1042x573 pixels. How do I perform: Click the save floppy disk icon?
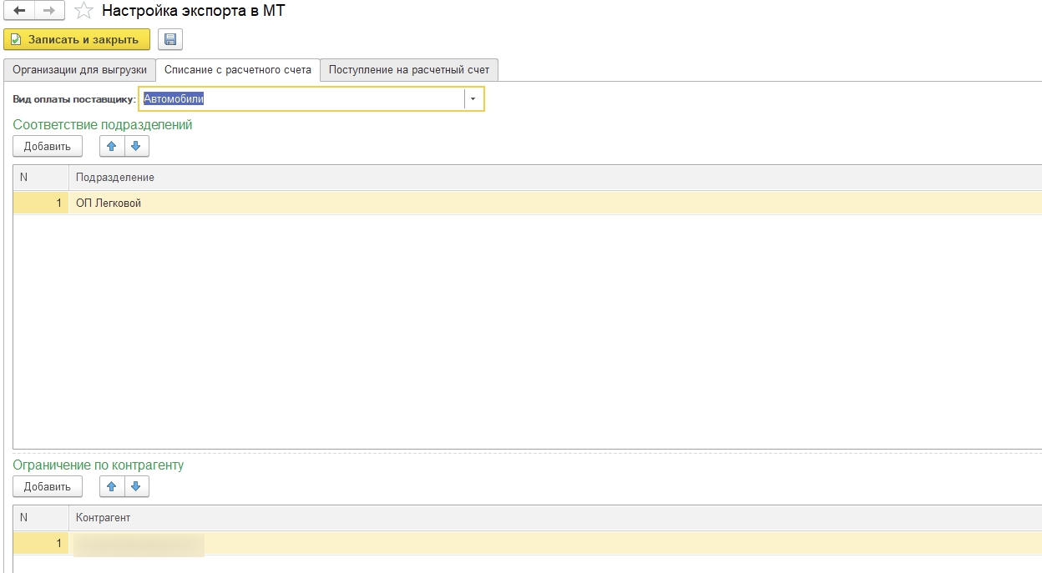(170, 39)
